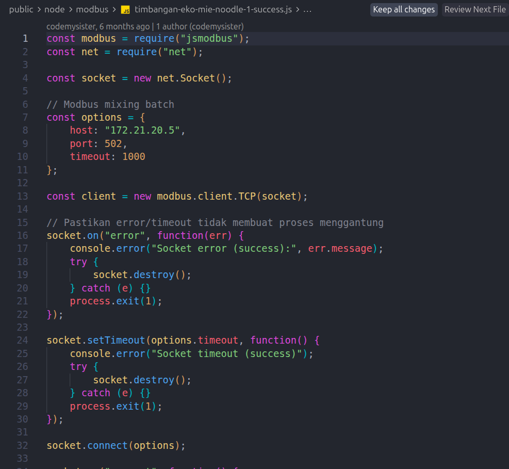The height and width of the screenshot is (469, 509).
Task: Click the host value "172.21.20.5"
Action: point(142,131)
